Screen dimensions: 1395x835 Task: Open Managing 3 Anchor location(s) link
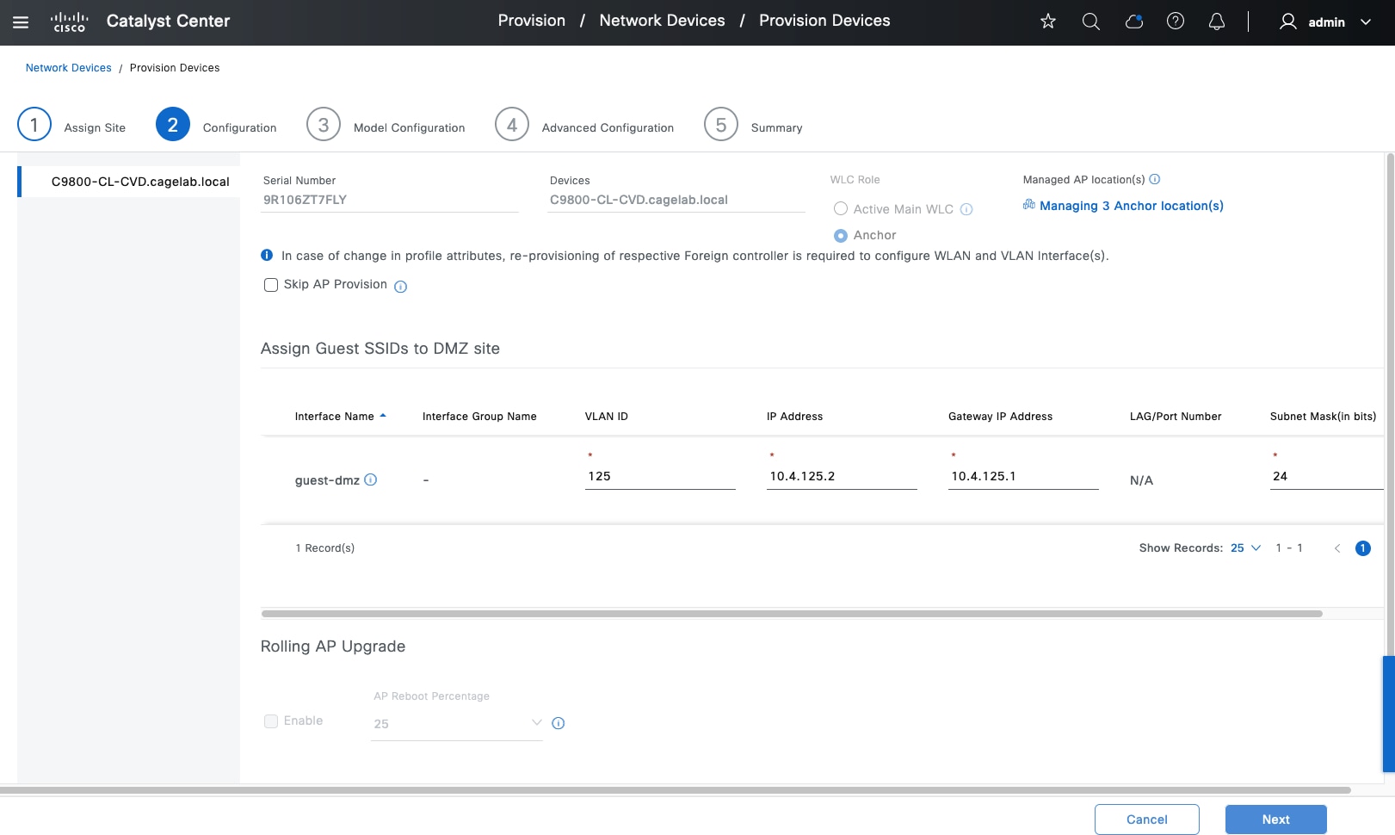(1131, 206)
